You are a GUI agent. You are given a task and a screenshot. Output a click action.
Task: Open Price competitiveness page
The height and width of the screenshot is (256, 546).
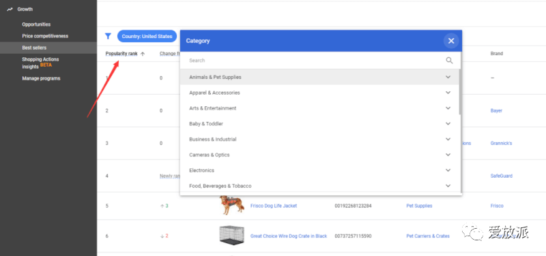(x=45, y=36)
